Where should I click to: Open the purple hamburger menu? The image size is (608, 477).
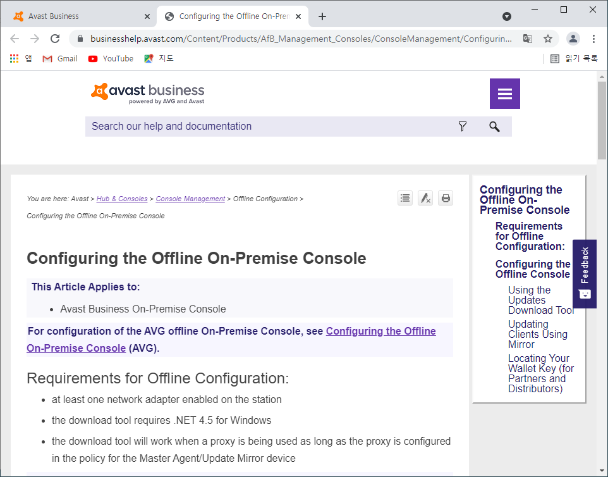[504, 94]
